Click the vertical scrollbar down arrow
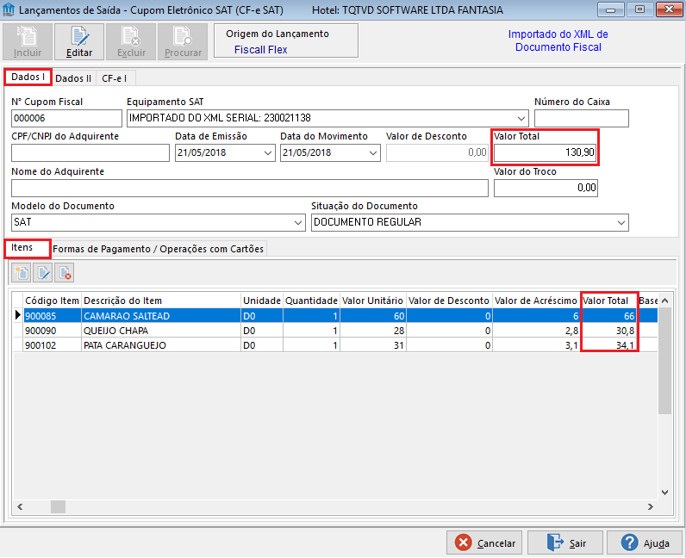Image resolution: width=686 pixels, height=558 pixels. (664, 493)
